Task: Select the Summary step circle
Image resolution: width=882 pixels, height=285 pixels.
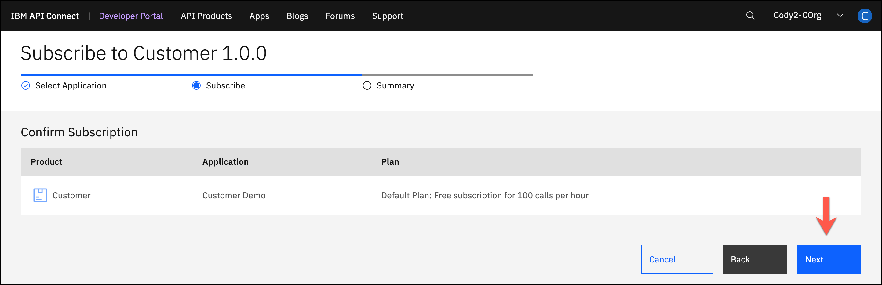Action: [x=367, y=85]
